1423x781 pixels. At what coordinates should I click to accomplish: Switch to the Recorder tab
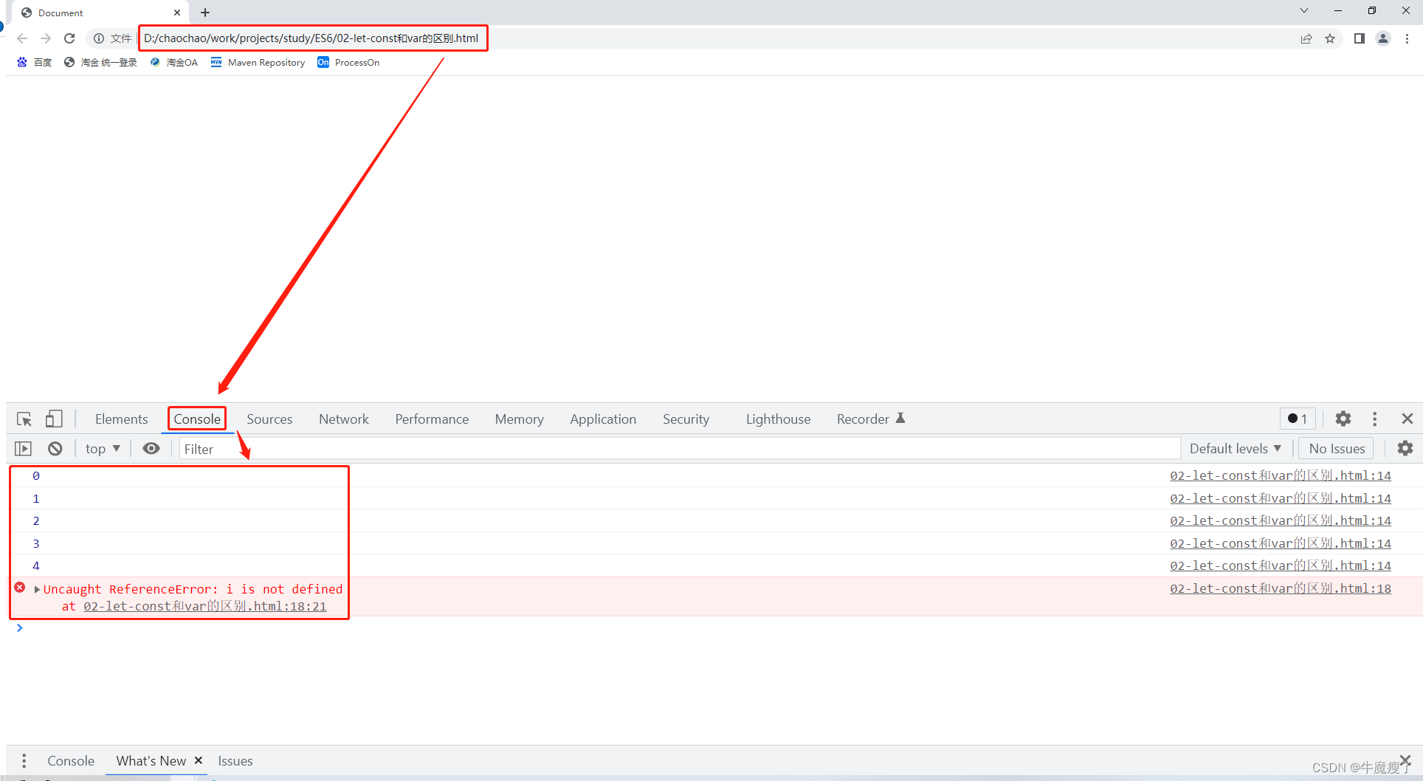pyautogui.click(x=870, y=419)
